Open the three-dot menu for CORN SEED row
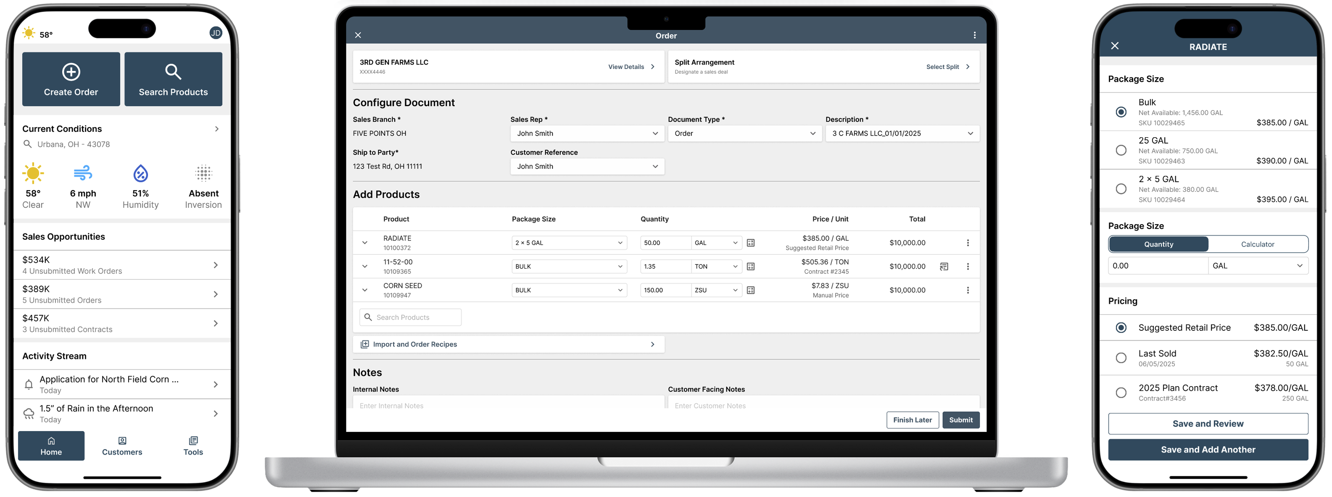The height and width of the screenshot is (497, 1332). click(968, 290)
